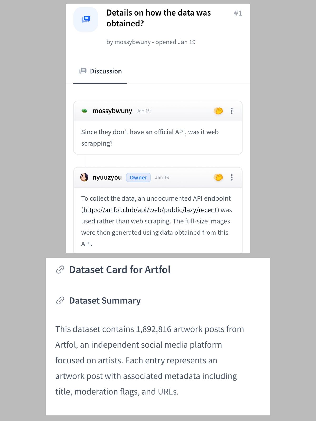Screen dimensions: 316x421
Task: Click Jan 19 timestamp on nyuuzyou's reply
Action: 162,177
